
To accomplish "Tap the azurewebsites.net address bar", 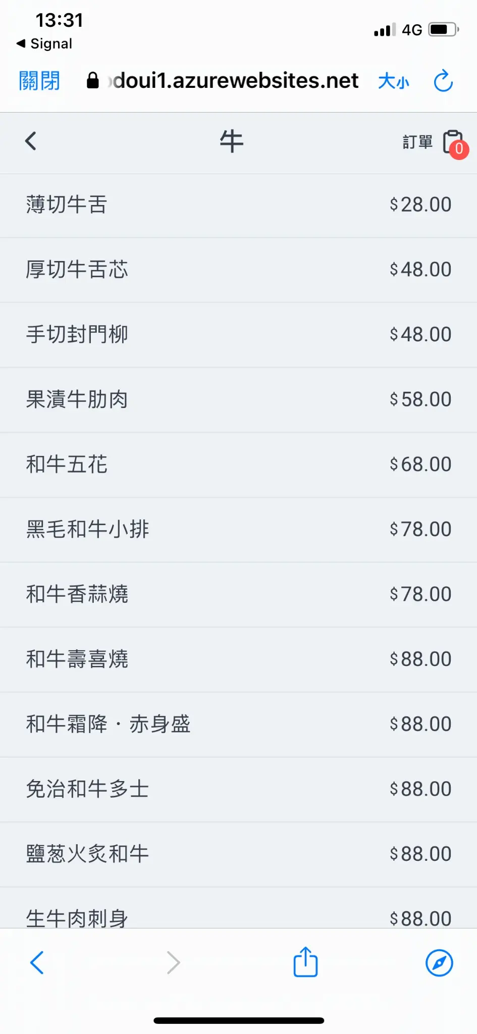I will coord(235,81).
